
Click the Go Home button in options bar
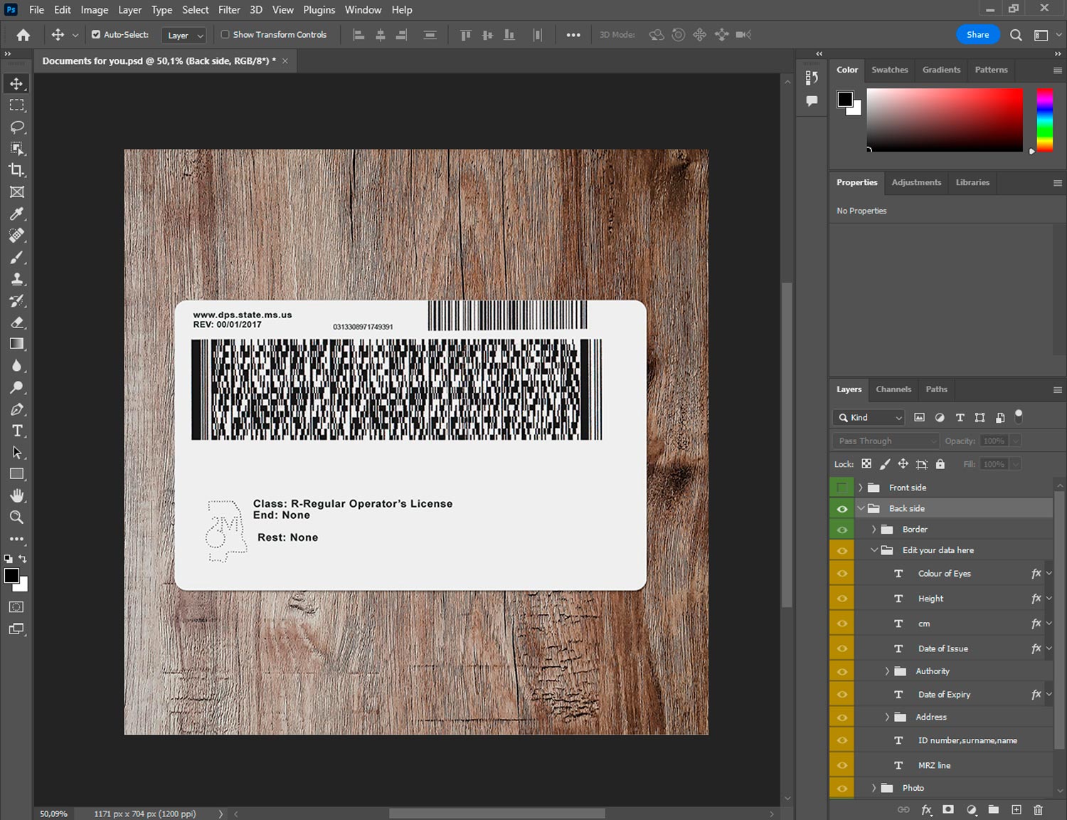[23, 35]
